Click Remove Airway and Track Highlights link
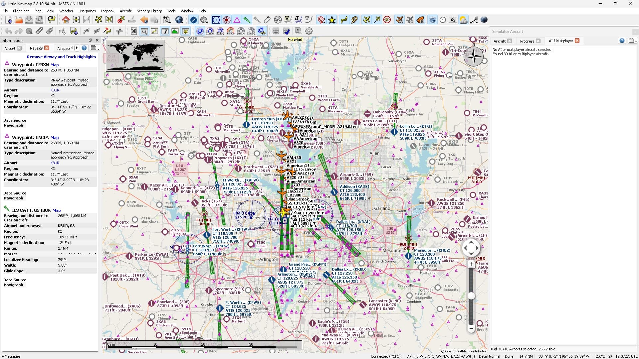The image size is (639, 359). click(61, 57)
